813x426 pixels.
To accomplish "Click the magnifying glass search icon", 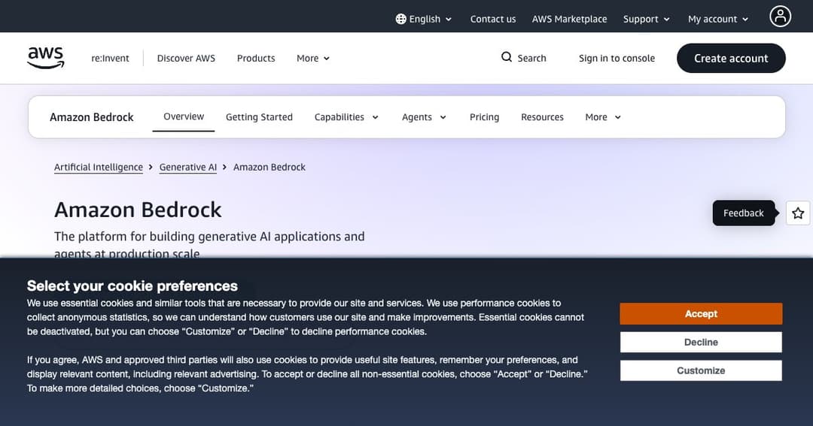I will (507, 57).
